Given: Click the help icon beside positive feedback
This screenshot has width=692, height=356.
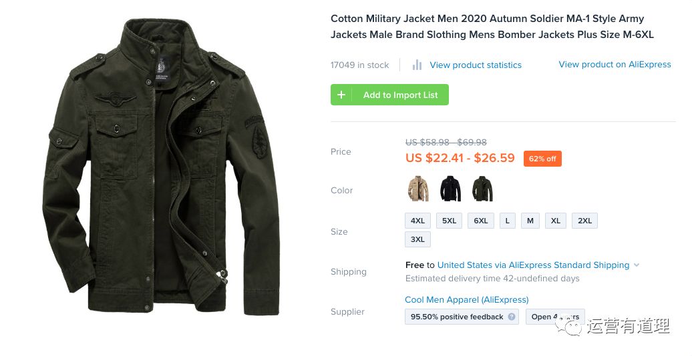Looking at the screenshot, I should 512,317.
